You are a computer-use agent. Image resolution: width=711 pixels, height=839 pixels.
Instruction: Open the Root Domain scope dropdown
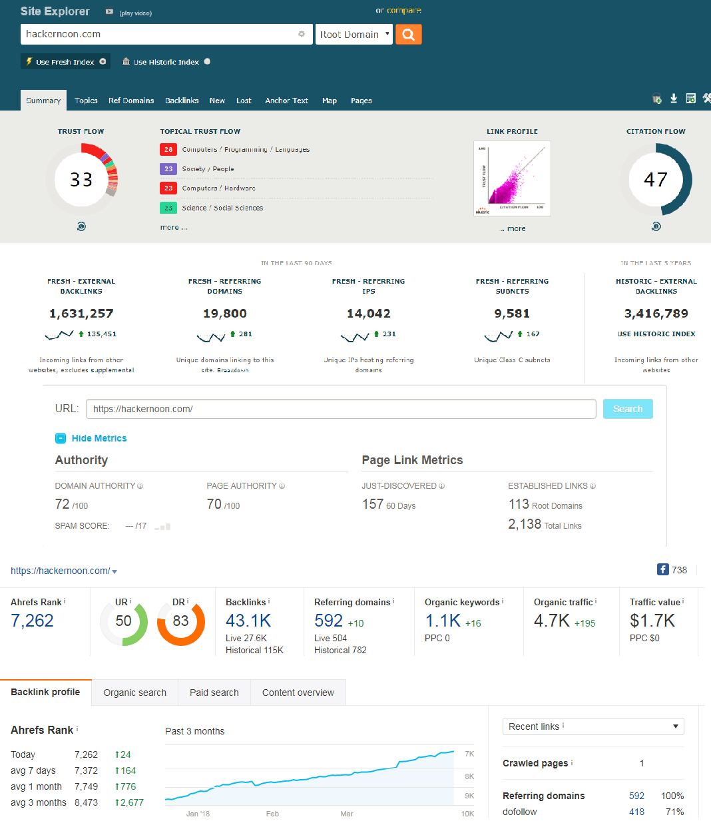(x=354, y=35)
